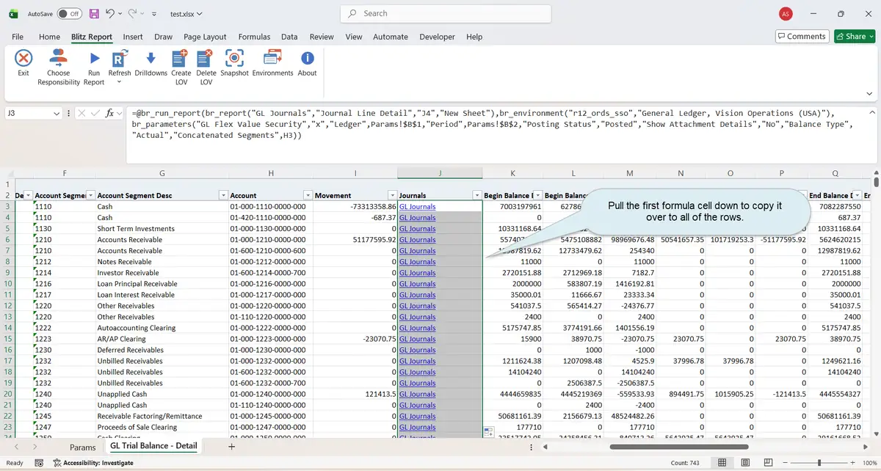Click the Name Box field showing J3

coord(29,114)
